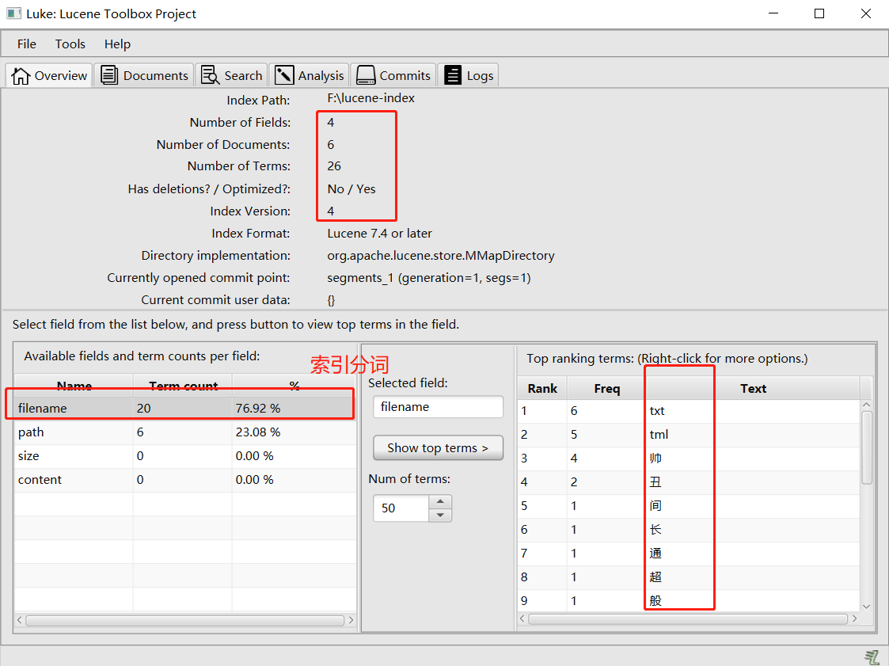Click org.apache.lucene.store.MMapDirectory value
The height and width of the screenshot is (666, 889).
click(440, 255)
